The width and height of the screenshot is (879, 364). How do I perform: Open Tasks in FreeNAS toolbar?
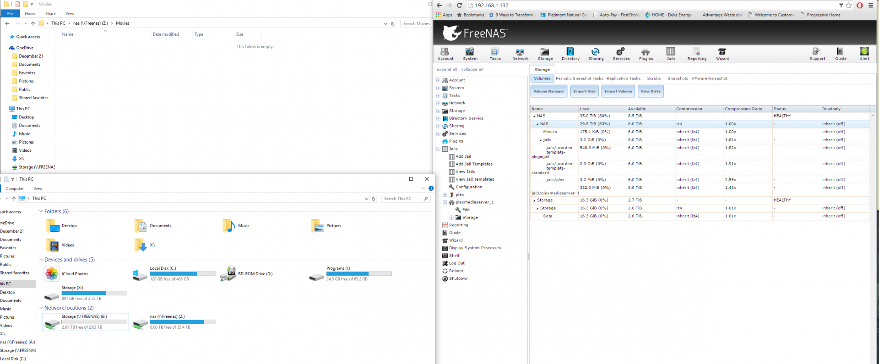coord(495,54)
